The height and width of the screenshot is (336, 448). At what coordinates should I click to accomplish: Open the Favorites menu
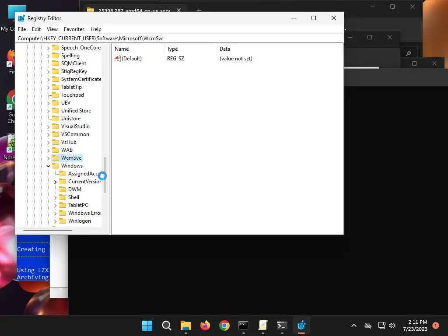74,29
